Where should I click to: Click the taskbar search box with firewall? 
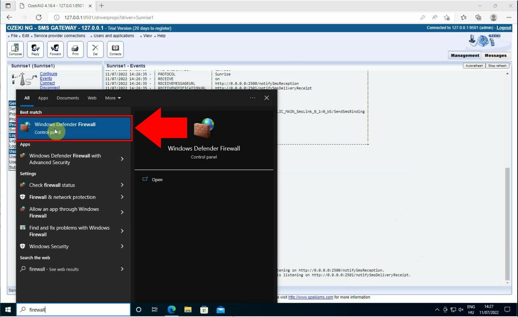click(73, 309)
